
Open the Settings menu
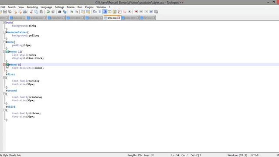point(59,7)
